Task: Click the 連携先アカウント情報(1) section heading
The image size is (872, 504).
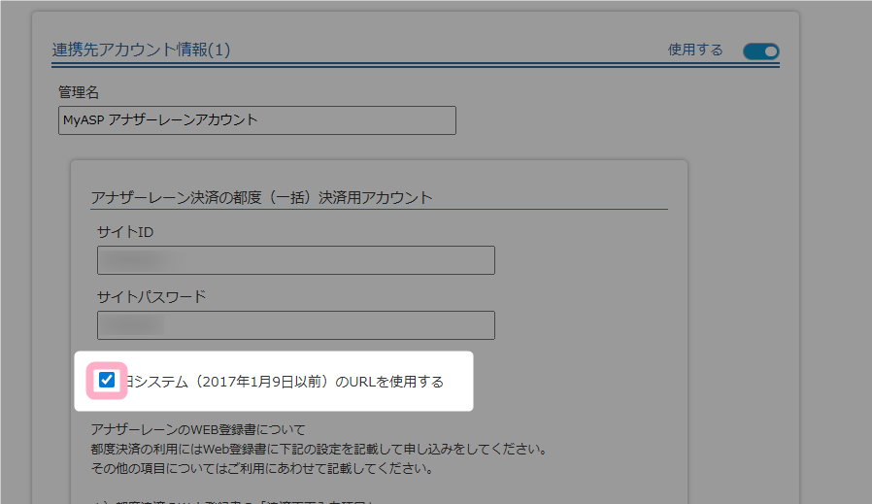Action: tap(141, 50)
